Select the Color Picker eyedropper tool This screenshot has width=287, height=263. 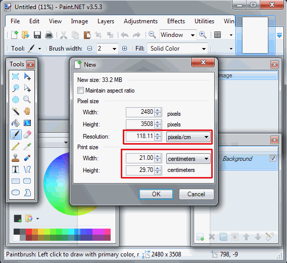point(27,147)
